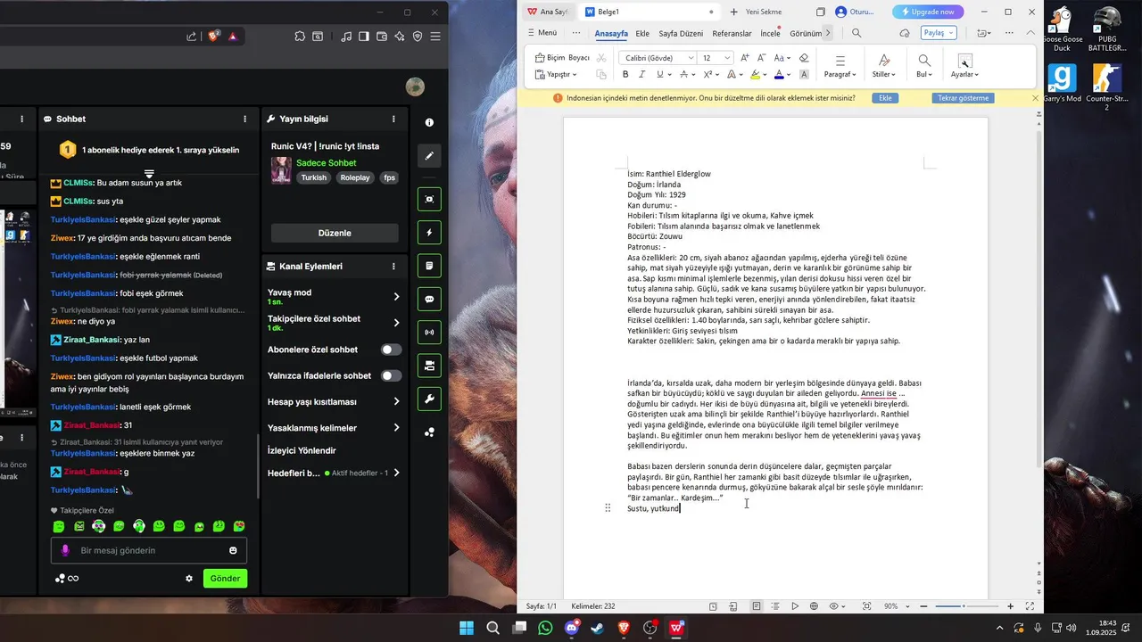Viewport: 1142px width, 642px height.
Task: Open the WPS search magnifier icon
Action: coord(856,33)
